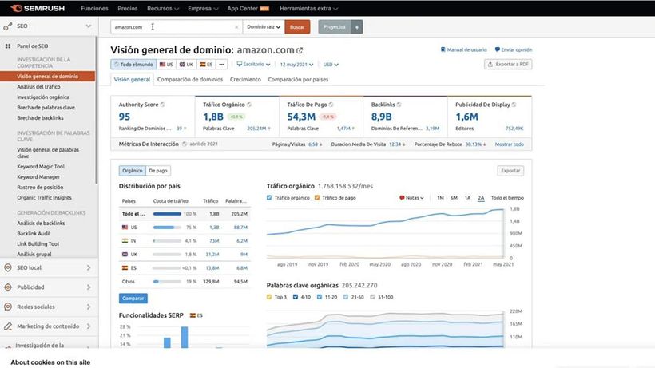Expand the SEO local section

[x=89, y=268]
